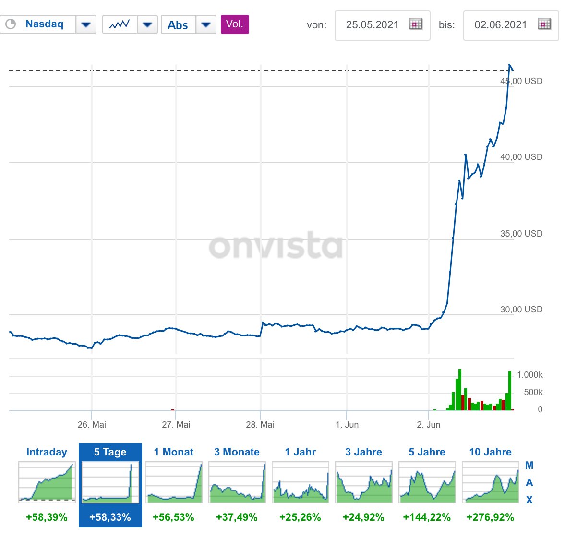Open the 'von' date calendar picker icon
565x539 pixels.
tap(416, 24)
